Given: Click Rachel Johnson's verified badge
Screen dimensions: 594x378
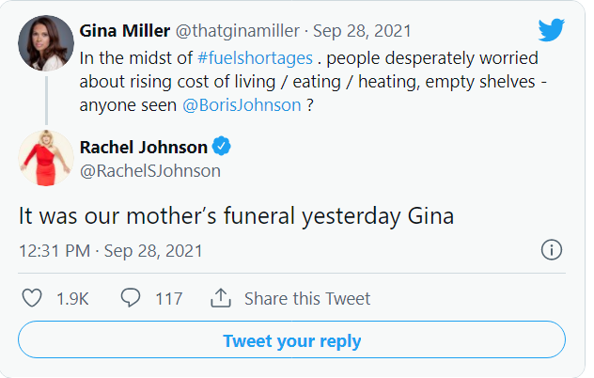Looking at the screenshot, I should 222,146.
